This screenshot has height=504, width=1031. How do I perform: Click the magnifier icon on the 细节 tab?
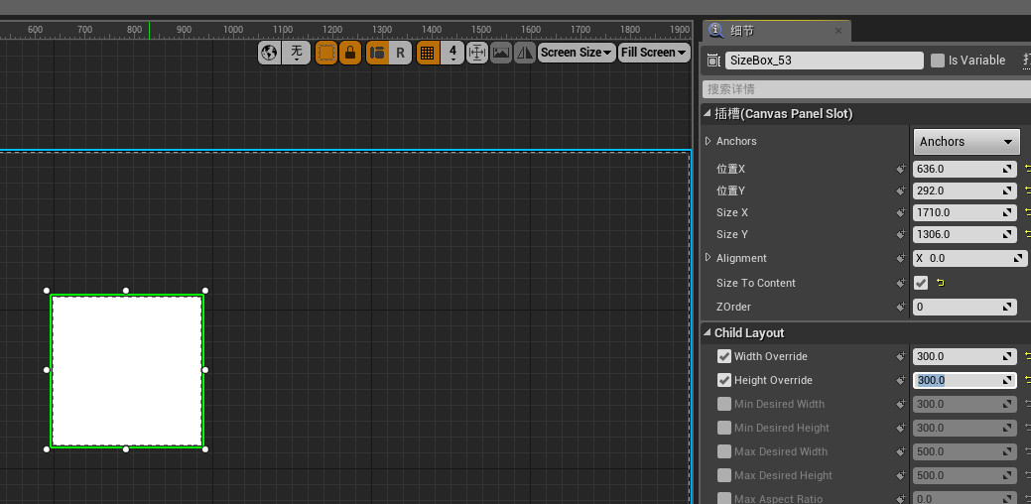pos(716,31)
